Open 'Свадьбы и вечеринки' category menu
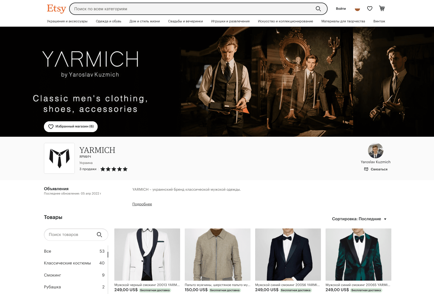The height and width of the screenshot is (294, 434). pyautogui.click(x=186, y=21)
